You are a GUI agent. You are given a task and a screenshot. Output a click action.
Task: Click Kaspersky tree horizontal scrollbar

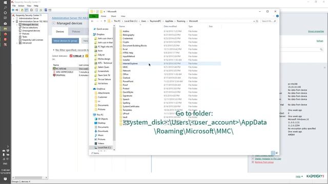click(x=28, y=177)
